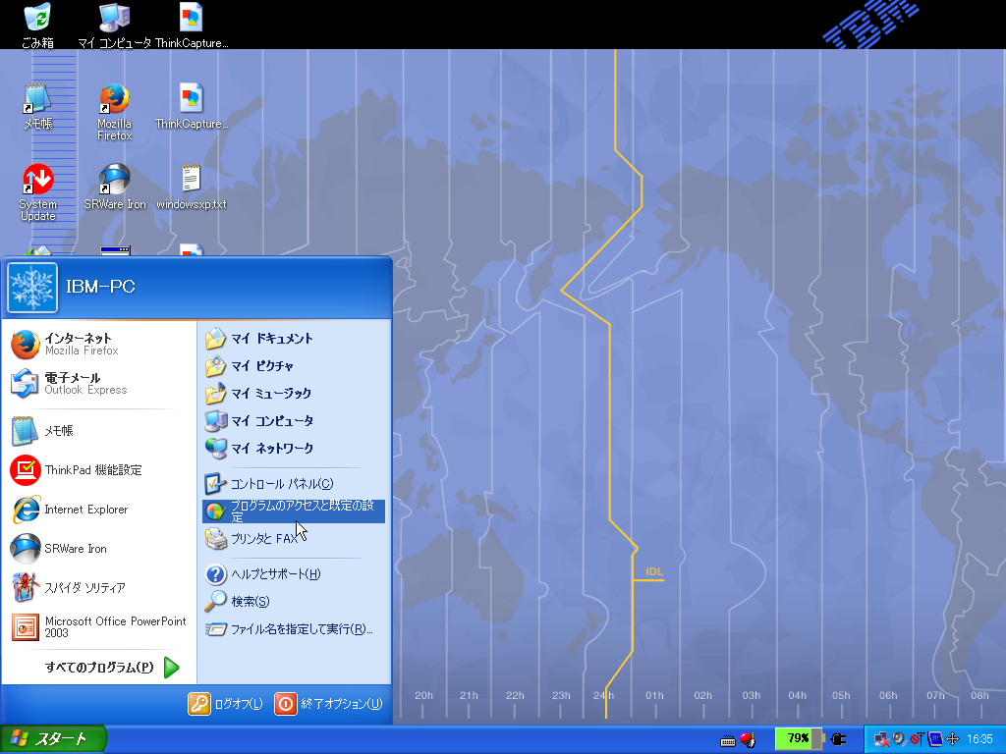Open マイ ドキュメント folder
This screenshot has height=754, width=1006.
coord(293,339)
